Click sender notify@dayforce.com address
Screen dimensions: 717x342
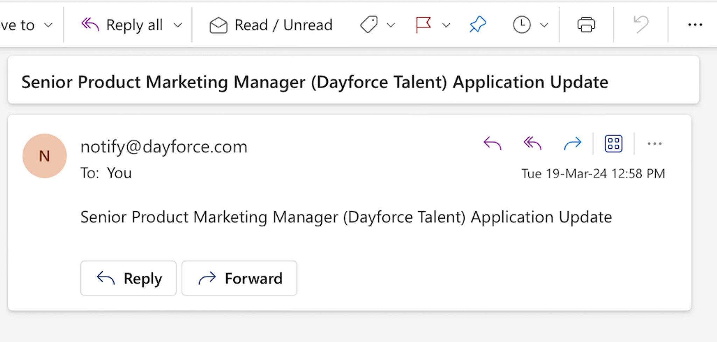click(164, 146)
